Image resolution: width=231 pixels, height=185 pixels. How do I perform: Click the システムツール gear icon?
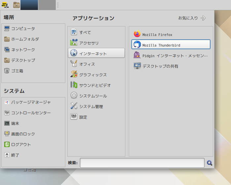coord(74,95)
